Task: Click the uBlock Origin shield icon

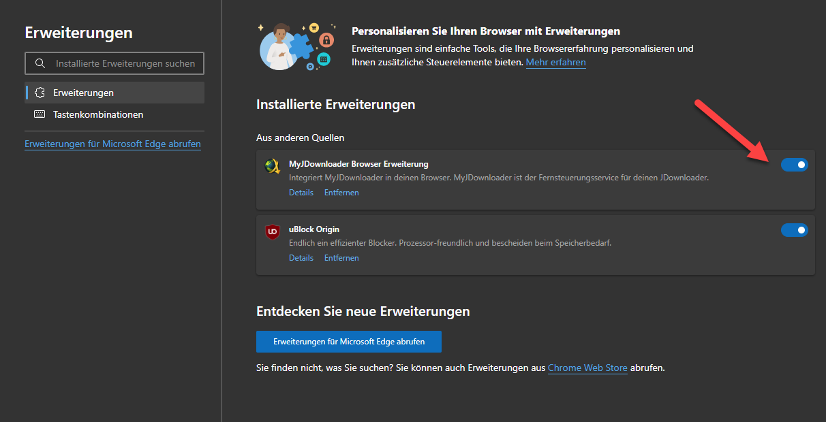Action: point(273,232)
